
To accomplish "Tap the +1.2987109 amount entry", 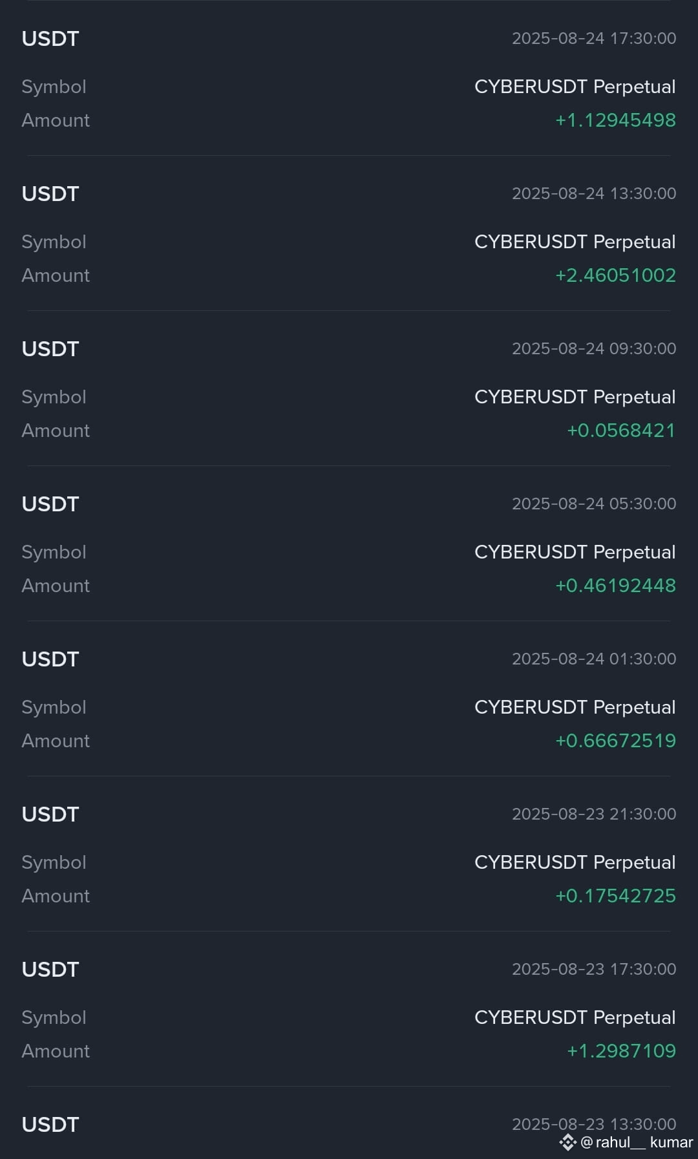I will tap(621, 1051).
